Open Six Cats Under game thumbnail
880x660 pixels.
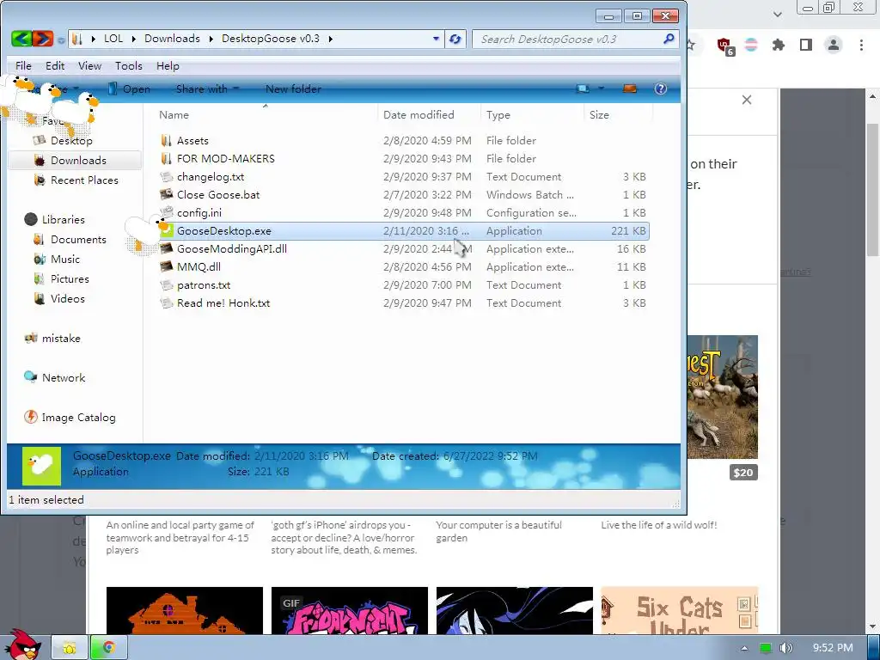[x=679, y=611]
